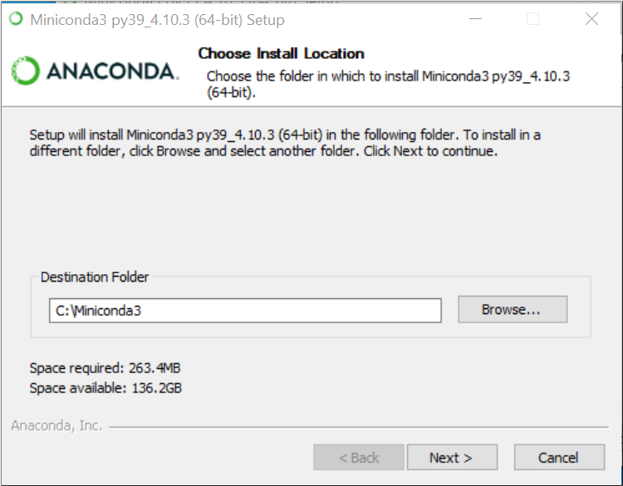Close the Miniconda3 Setup window
This screenshot has width=623, height=486.
591,18
